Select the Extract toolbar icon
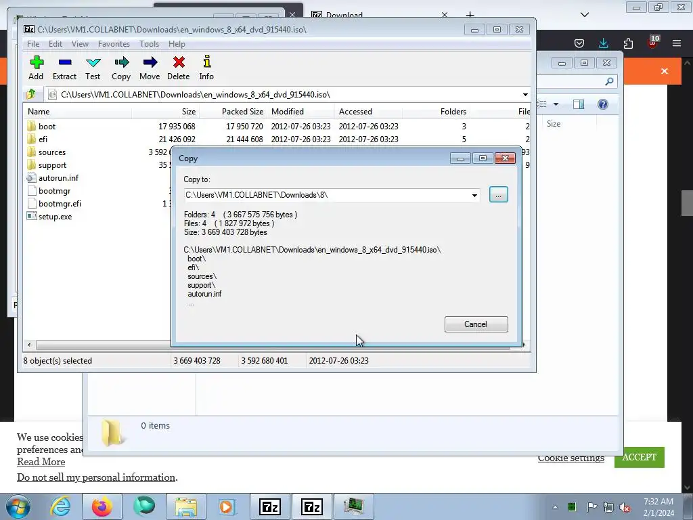The image size is (693, 520). pos(64,62)
